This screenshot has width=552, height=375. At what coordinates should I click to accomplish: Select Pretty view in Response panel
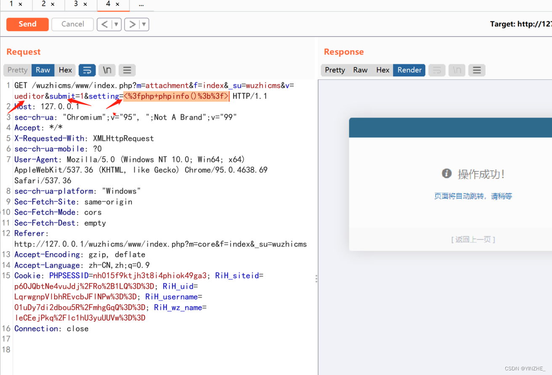pyautogui.click(x=335, y=70)
